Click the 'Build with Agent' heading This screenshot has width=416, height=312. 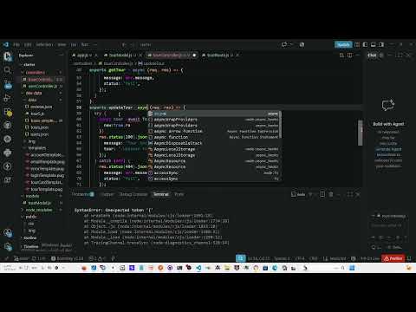(388, 124)
